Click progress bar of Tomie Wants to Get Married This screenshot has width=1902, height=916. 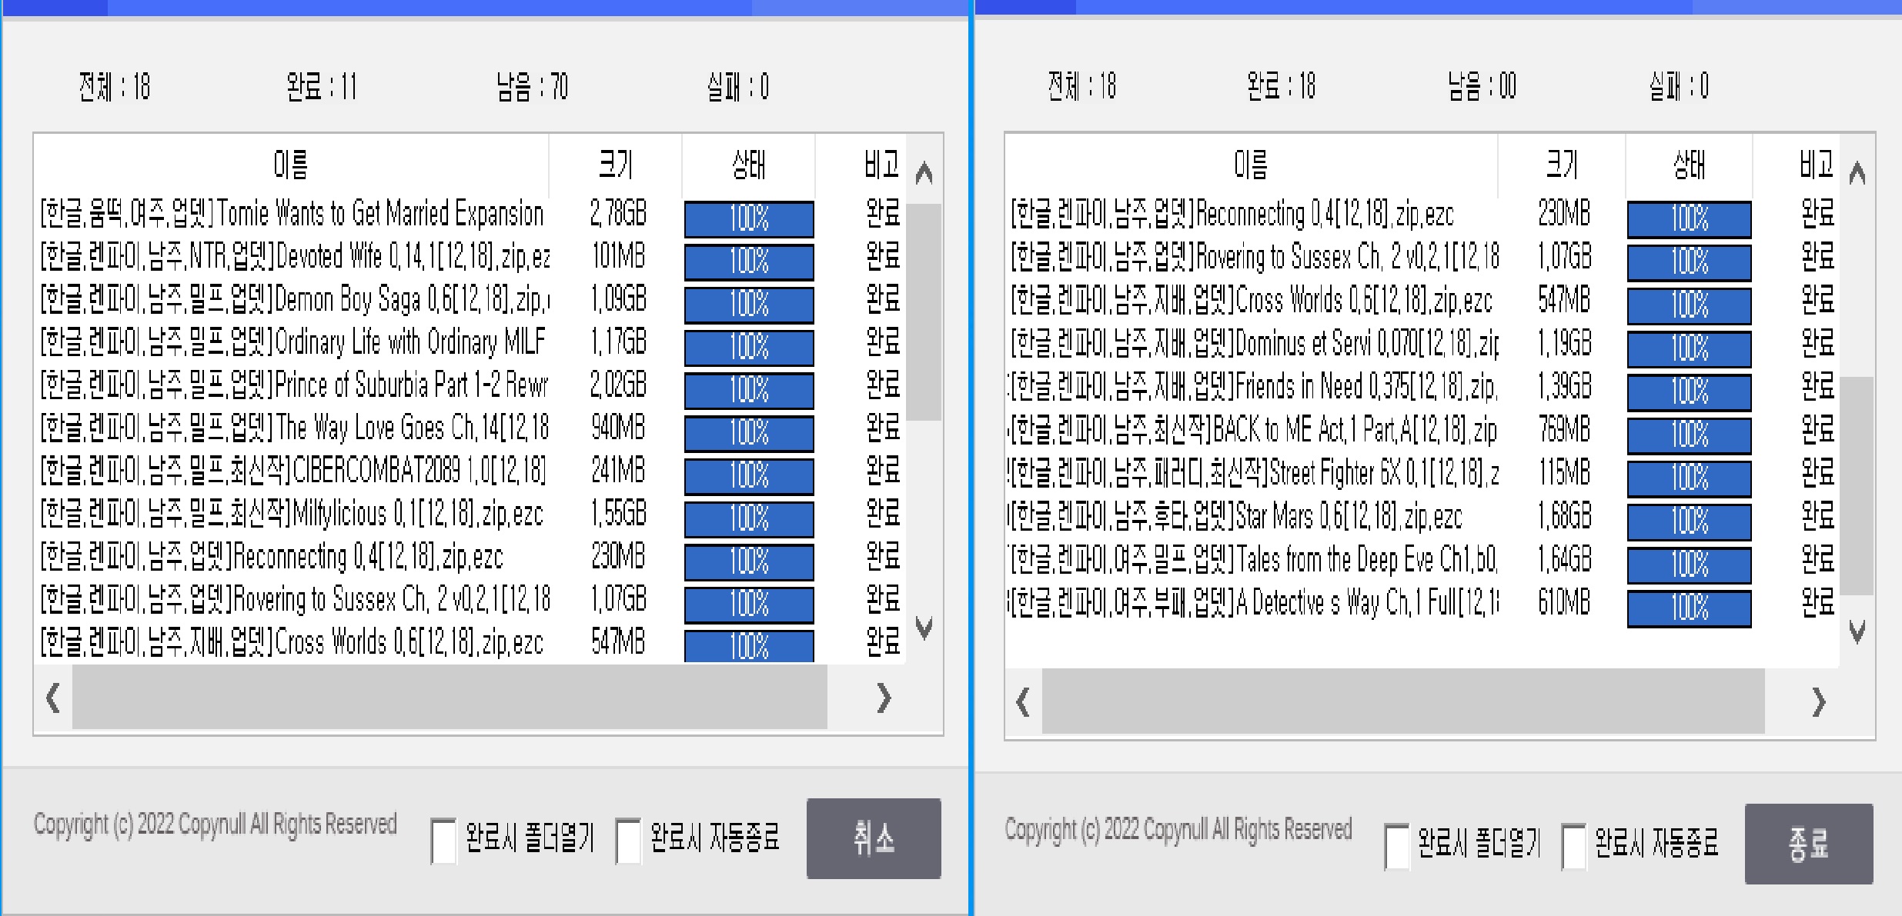pyautogui.click(x=749, y=219)
